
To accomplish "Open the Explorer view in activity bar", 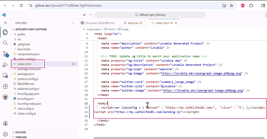I will click(5, 32).
